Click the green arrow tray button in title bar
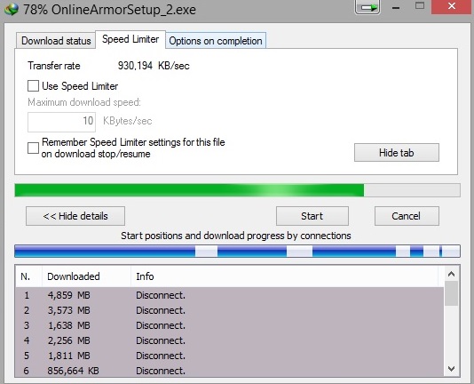Screen dimensions: 474x384 coord(367,6)
